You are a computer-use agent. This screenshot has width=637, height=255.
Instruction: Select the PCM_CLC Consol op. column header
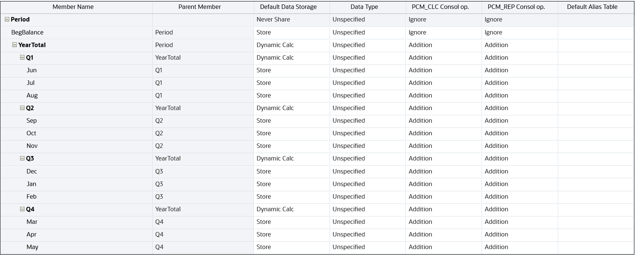440,7
